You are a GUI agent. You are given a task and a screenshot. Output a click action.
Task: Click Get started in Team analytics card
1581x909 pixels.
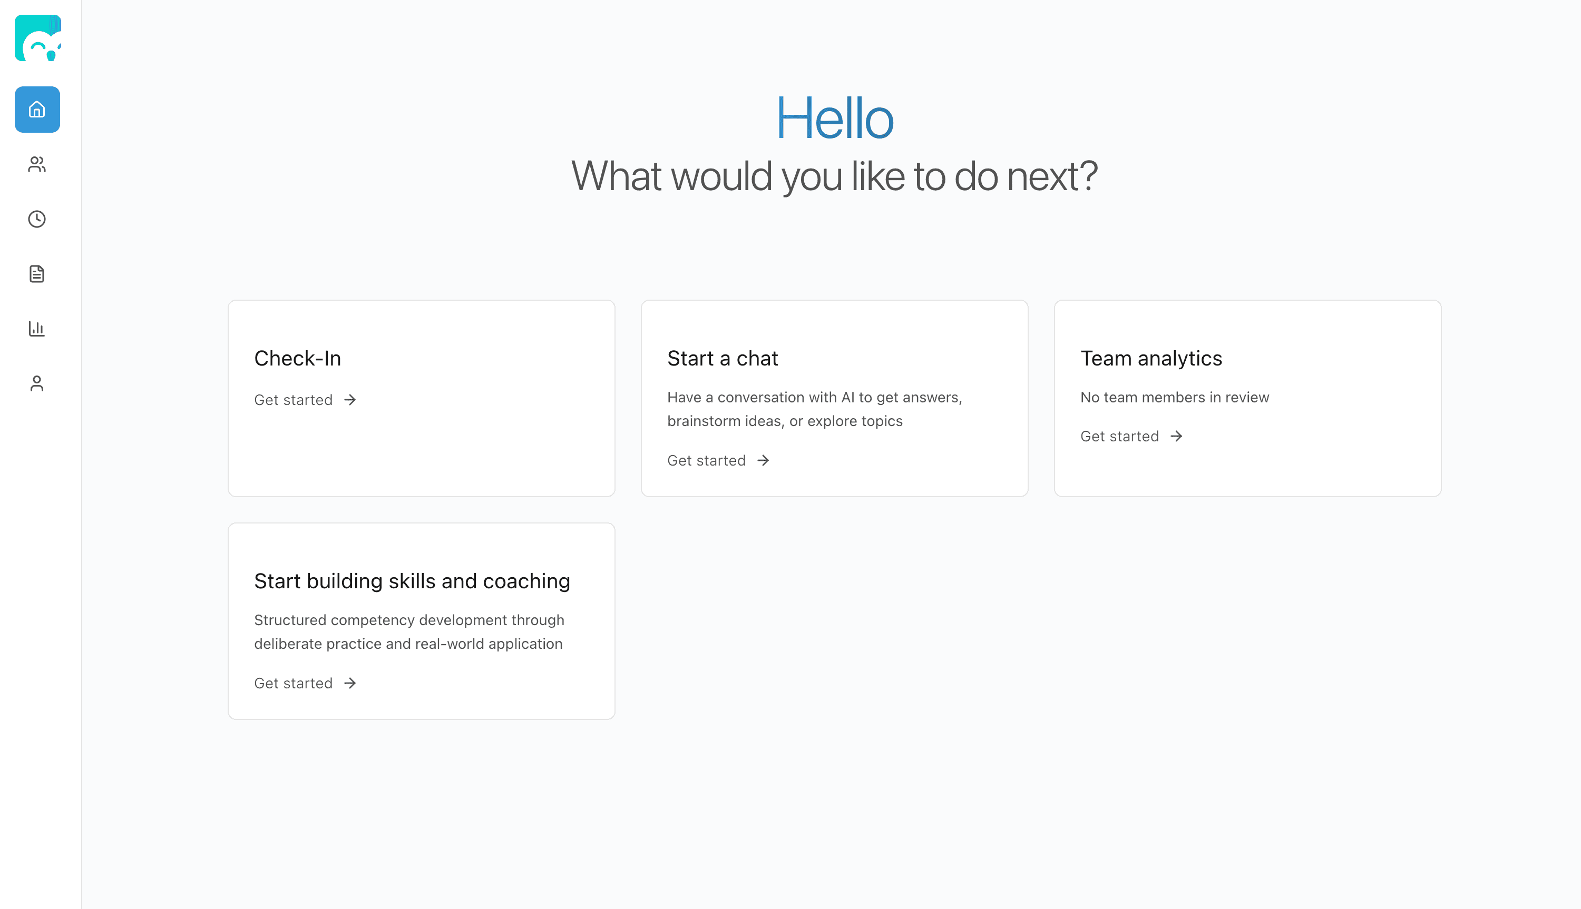tap(1119, 436)
